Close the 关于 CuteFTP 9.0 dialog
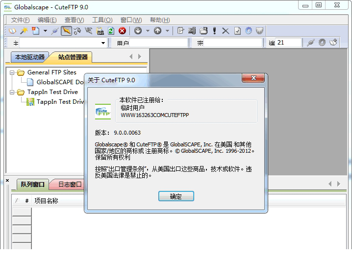Image resolution: width=352 pixels, height=259 pixels. 253,78
